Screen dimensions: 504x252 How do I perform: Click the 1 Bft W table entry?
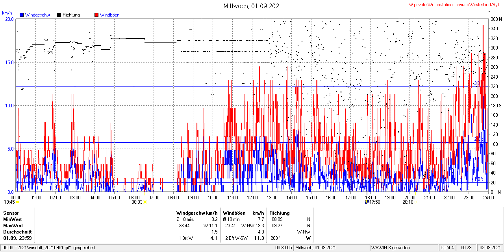186,238
